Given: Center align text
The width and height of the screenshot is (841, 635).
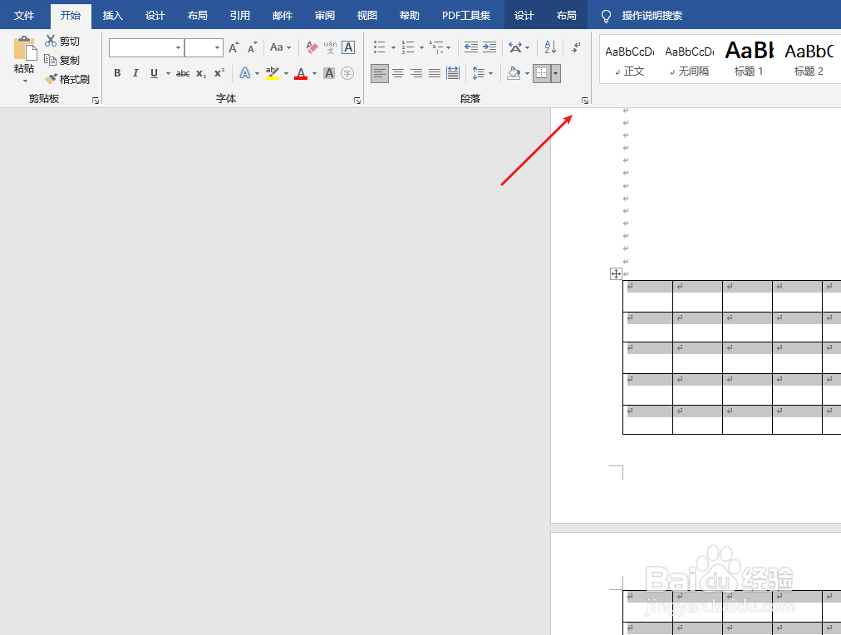Looking at the screenshot, I should (x=398, y=73).
